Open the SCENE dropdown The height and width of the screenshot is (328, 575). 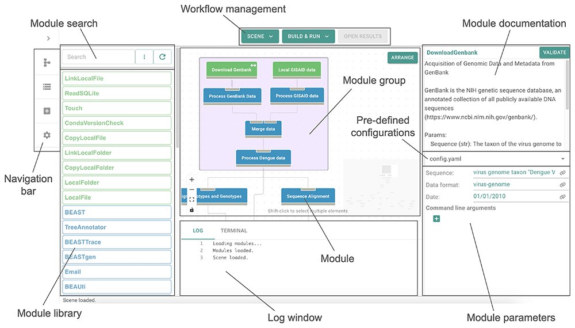click(x=260, y=36)
